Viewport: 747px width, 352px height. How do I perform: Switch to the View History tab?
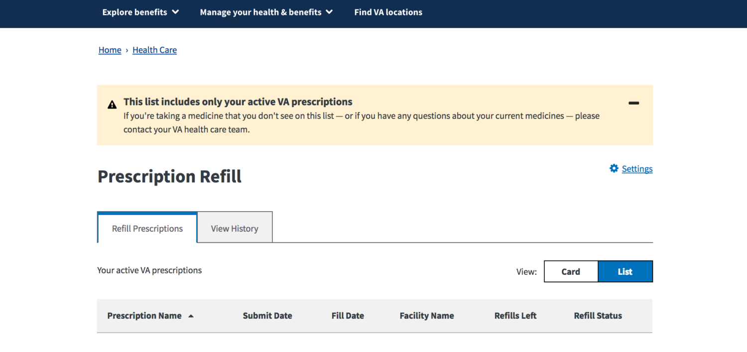(234, 228)
